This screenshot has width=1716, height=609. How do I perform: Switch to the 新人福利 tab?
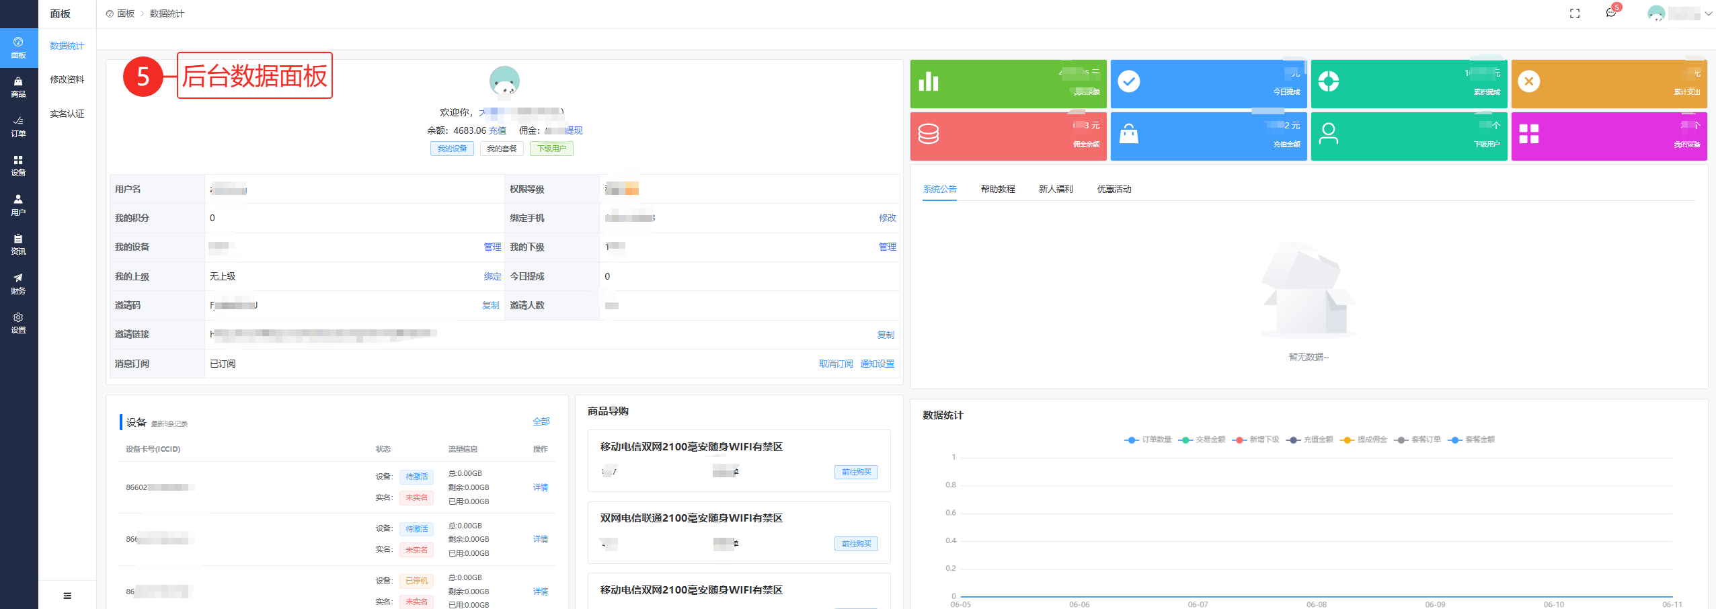[1056, 189]
